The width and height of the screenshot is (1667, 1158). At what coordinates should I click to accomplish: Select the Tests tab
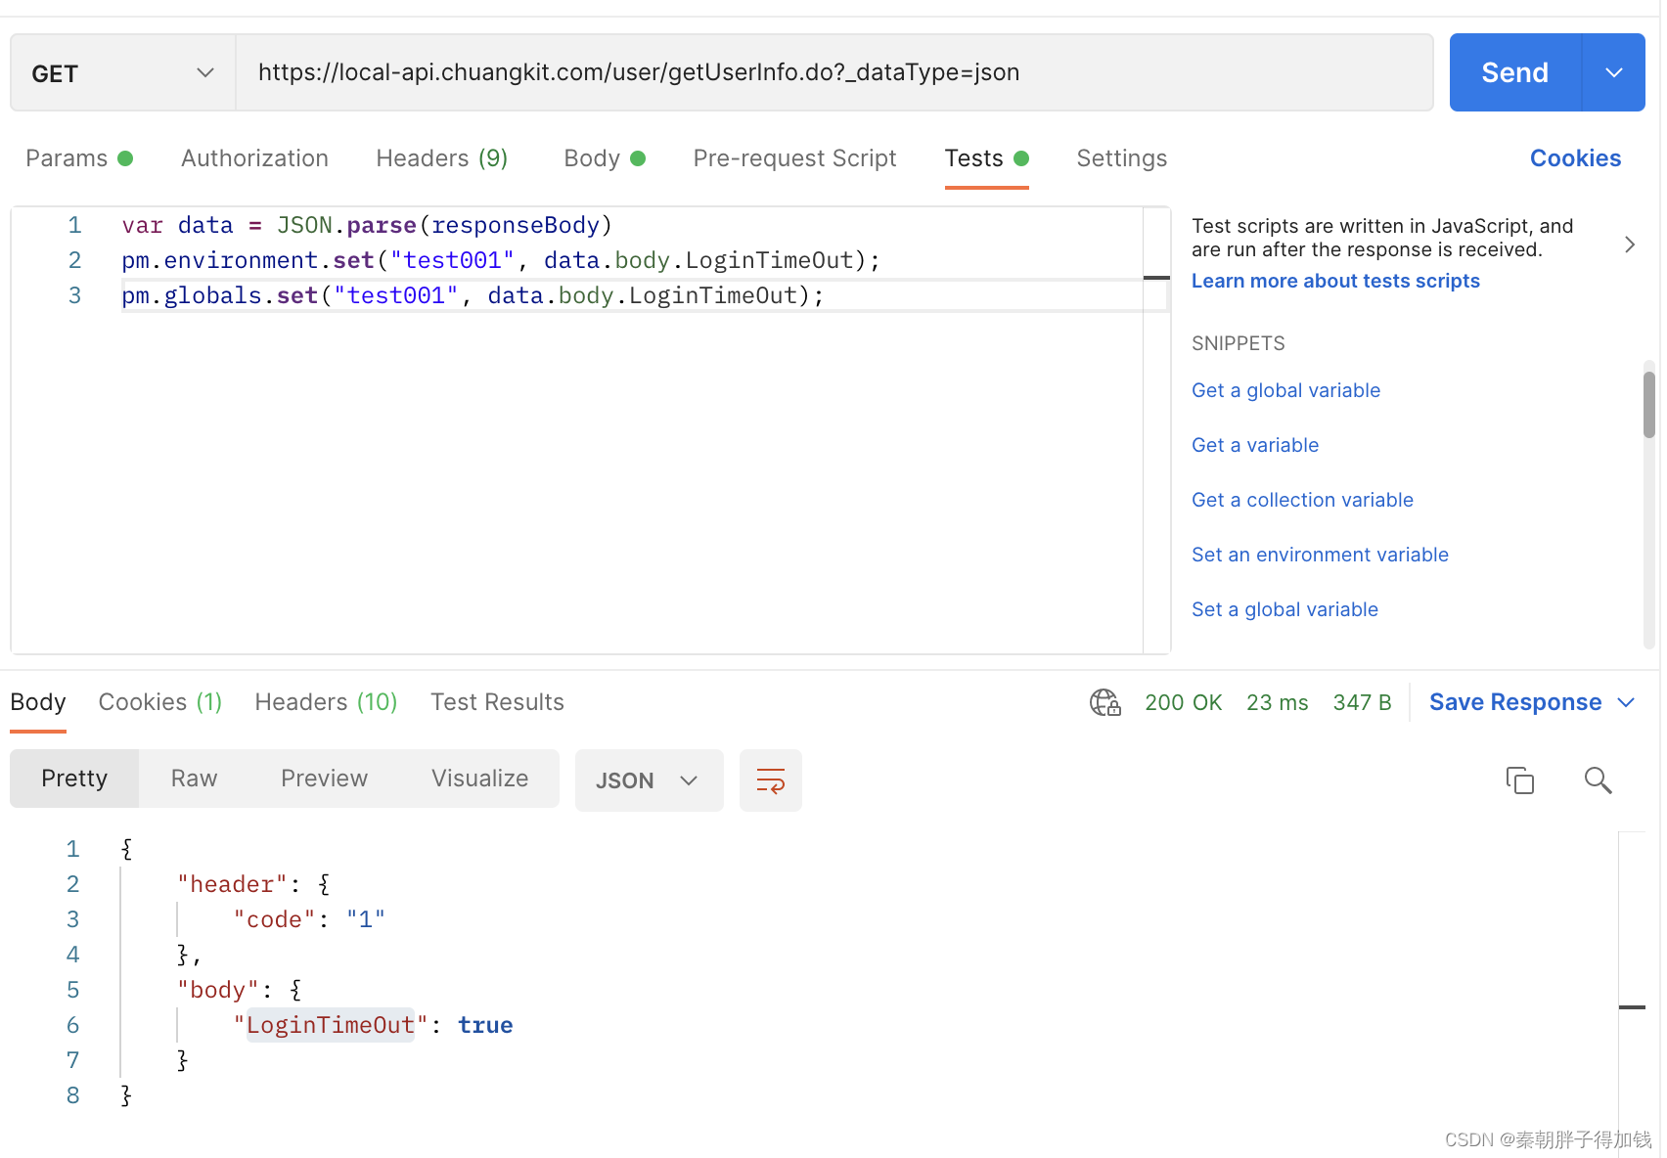[986, 158]
